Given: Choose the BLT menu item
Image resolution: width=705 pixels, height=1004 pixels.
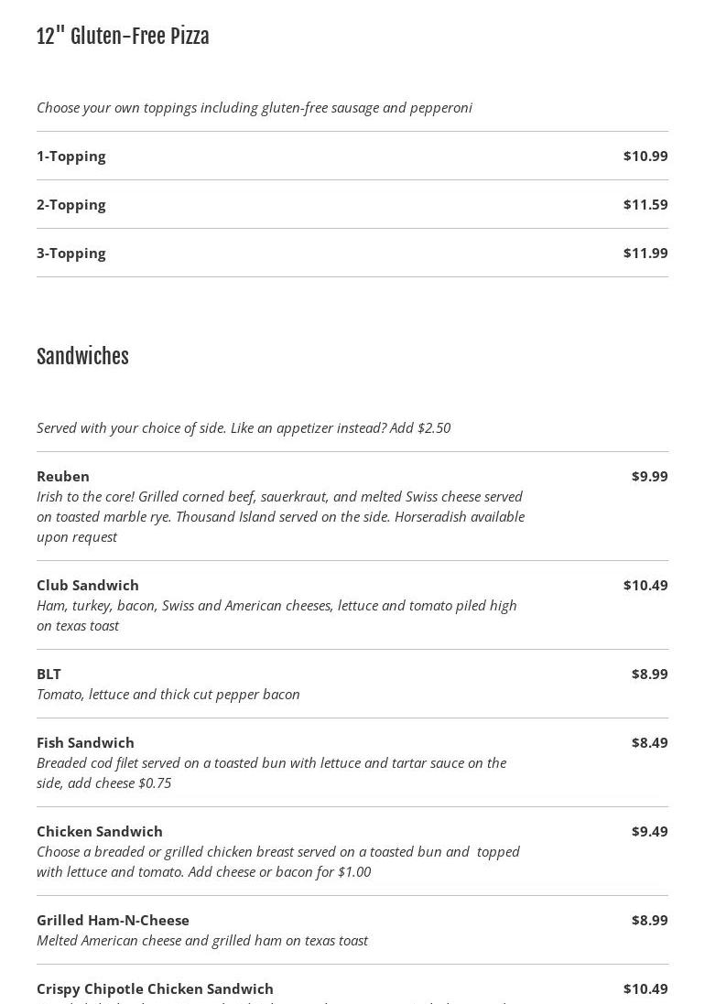Looking at the screenshot, I should click(49, 675).
